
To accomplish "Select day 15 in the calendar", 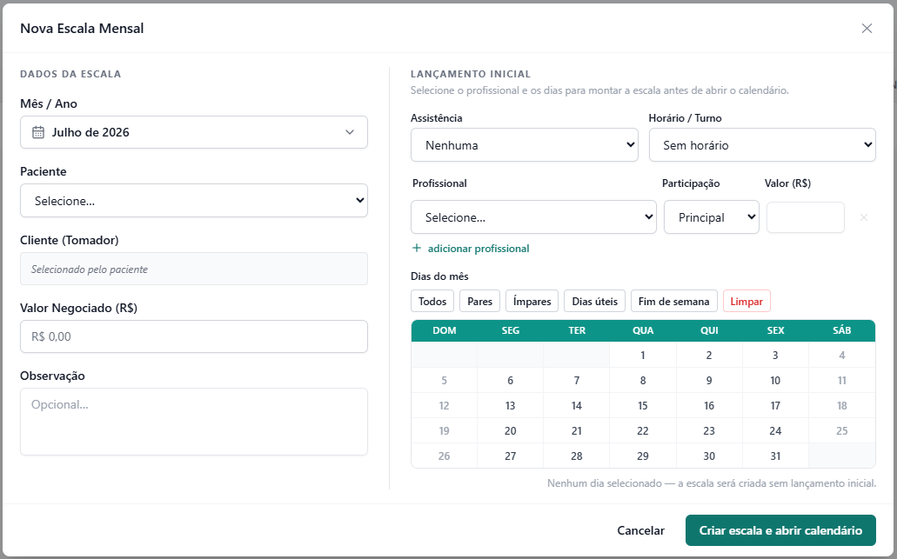I will coord(643,405).
